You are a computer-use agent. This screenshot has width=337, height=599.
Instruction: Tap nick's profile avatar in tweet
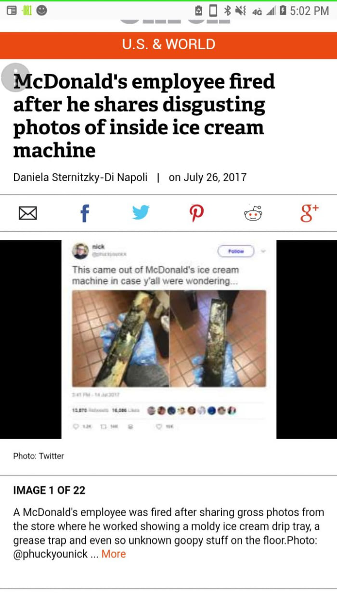tap(80, 250)
